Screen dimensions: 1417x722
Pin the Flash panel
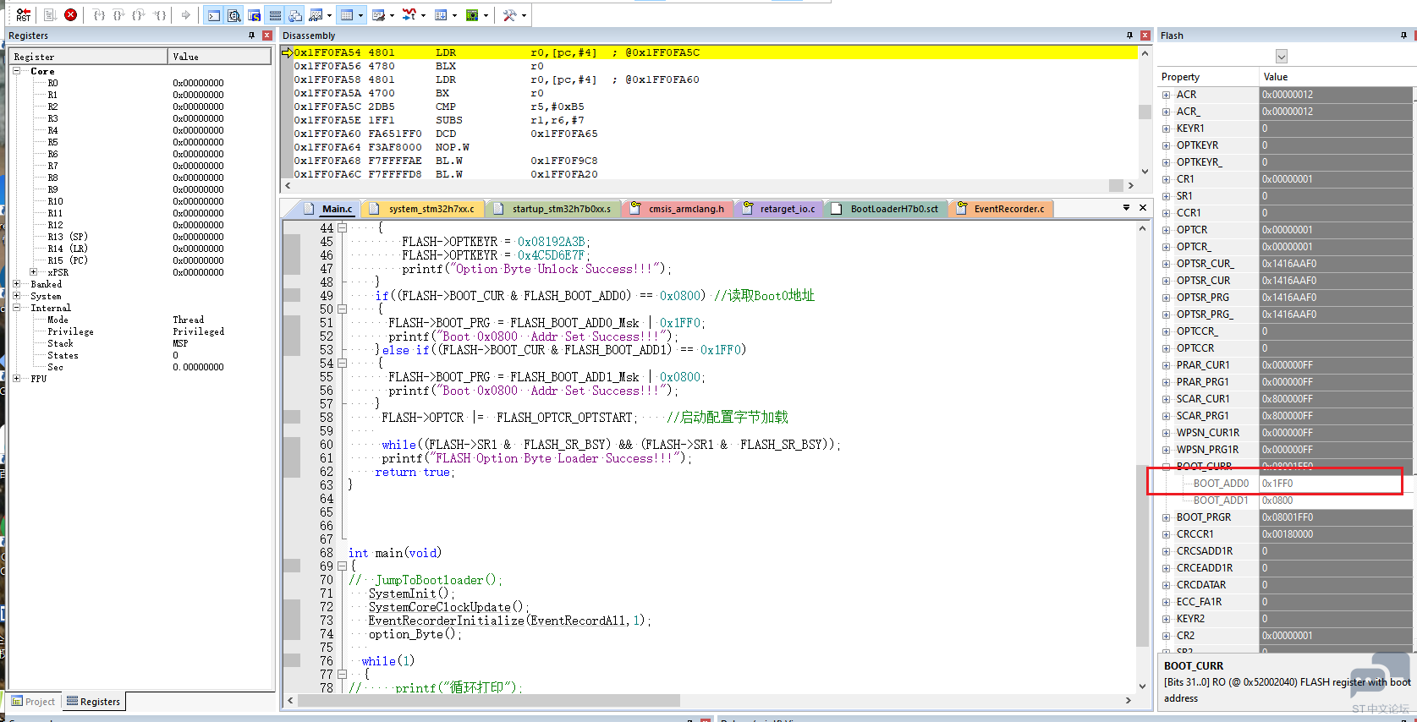tap(1403, 36)
